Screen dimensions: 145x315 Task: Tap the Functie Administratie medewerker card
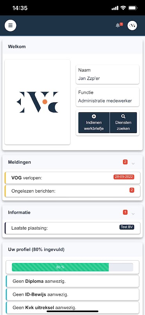coord(108,97)
